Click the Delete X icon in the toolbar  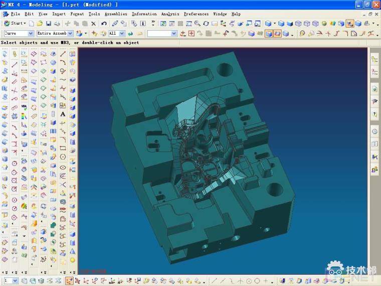pyautogui.click(x=93, y=24)
